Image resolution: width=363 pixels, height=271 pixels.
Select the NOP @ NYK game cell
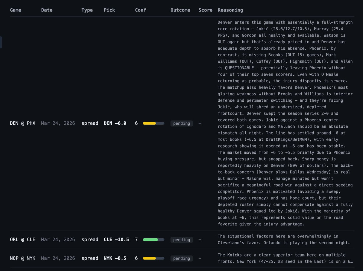pos(23,258)
